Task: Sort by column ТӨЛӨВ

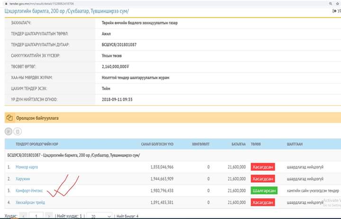Action: coord(256,144)
